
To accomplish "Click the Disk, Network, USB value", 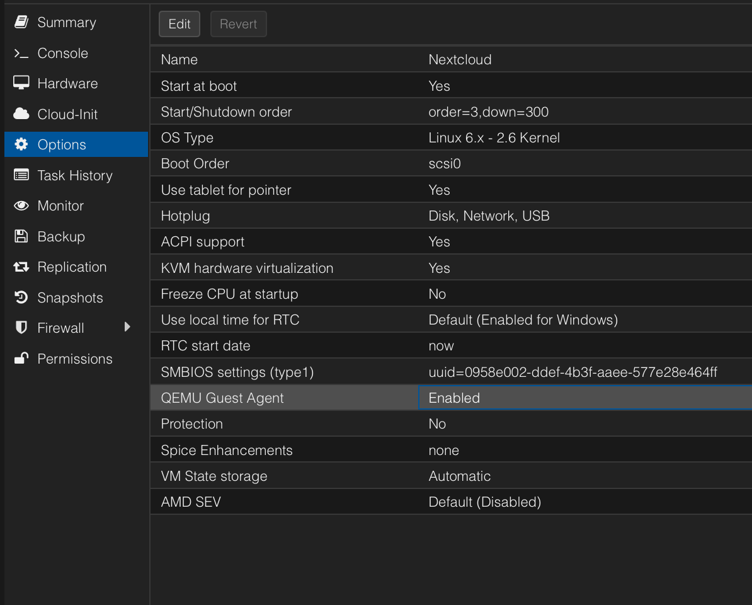I will 489,216.
